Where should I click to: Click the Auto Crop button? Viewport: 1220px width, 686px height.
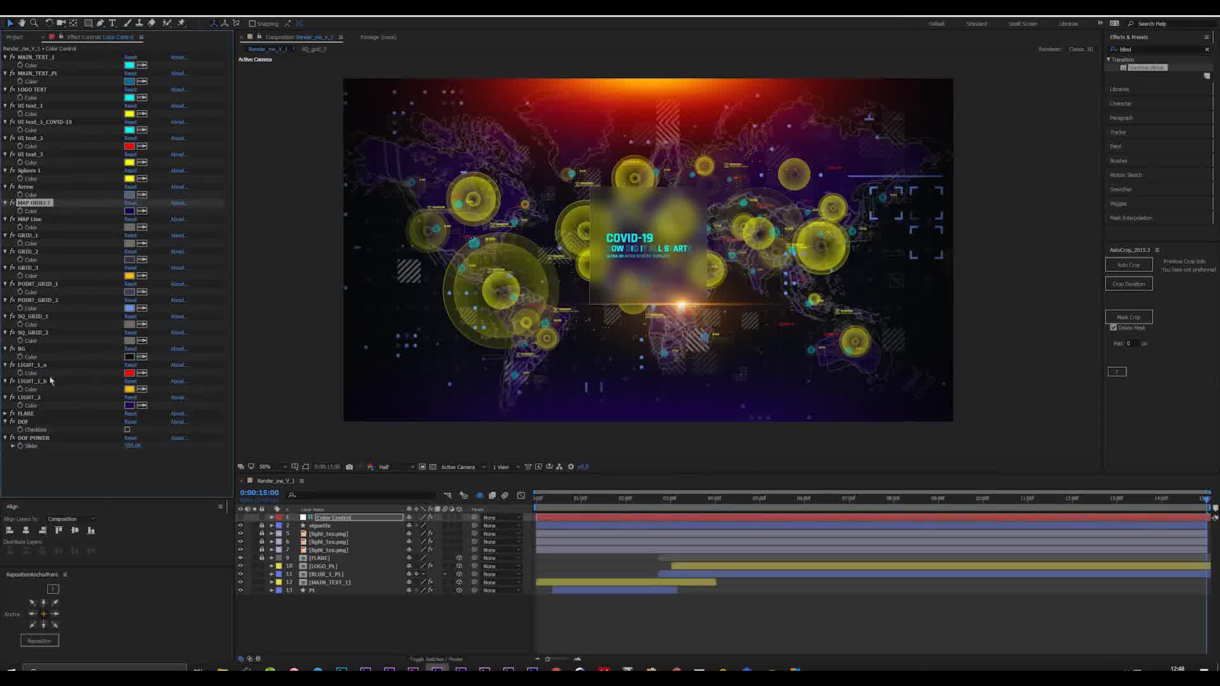coord(1128,265)
